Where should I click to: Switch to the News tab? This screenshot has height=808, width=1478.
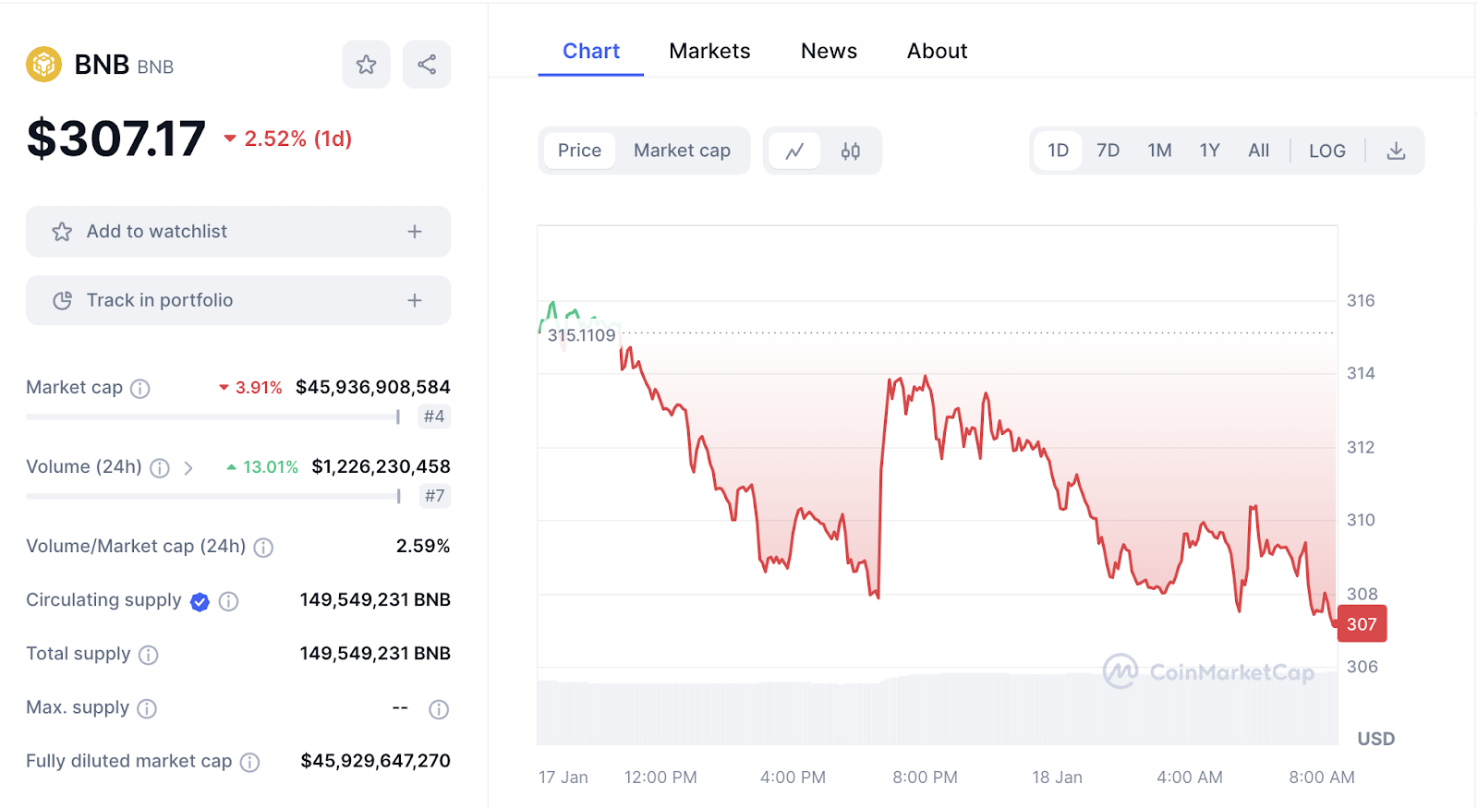829,51
